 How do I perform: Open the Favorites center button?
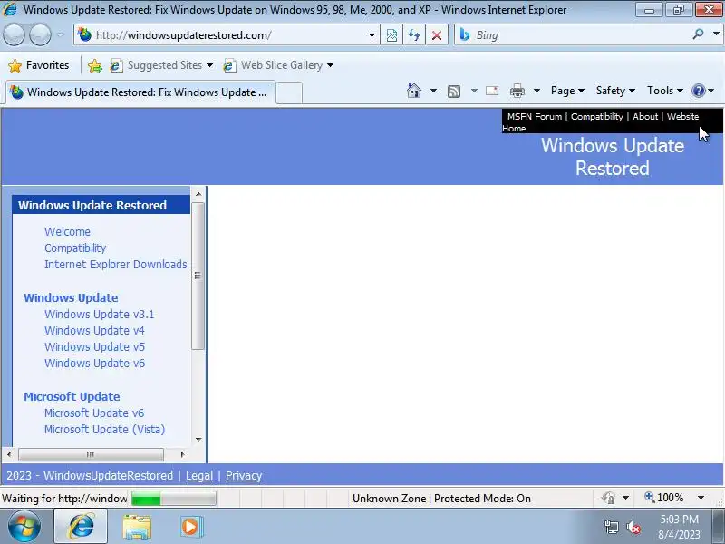[39, 65]
